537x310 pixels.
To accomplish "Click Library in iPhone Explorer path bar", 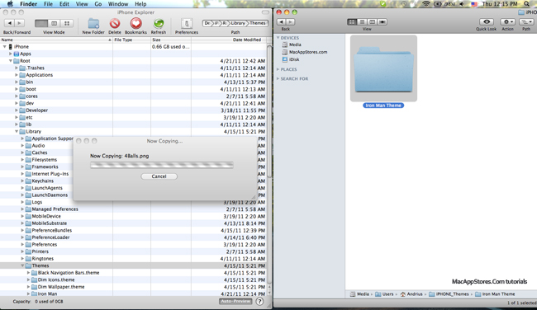I will 237,23.
